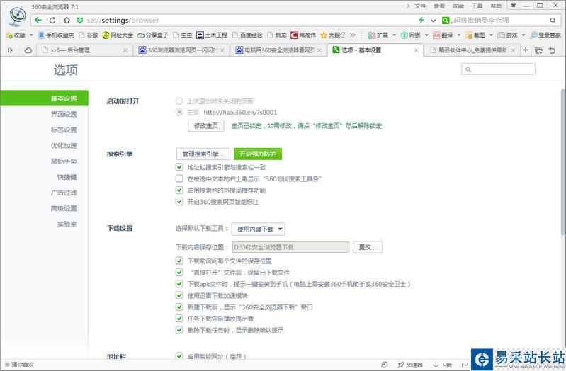566x371 pixels.
Task: Open 登录管家 login manager
Action: point(545,35)
